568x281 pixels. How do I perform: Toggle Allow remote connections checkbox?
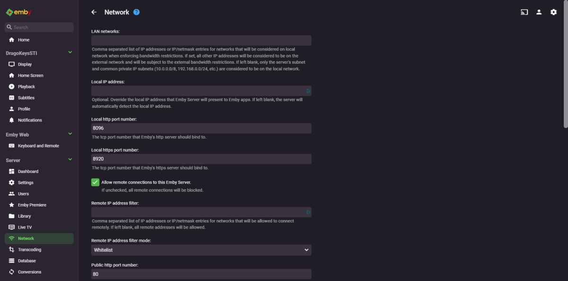(x=95, y=182)
